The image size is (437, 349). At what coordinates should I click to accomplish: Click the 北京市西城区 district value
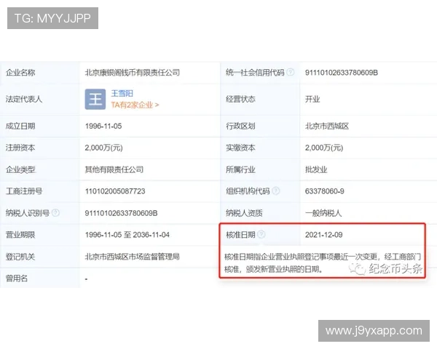click(x=327, y=126)
